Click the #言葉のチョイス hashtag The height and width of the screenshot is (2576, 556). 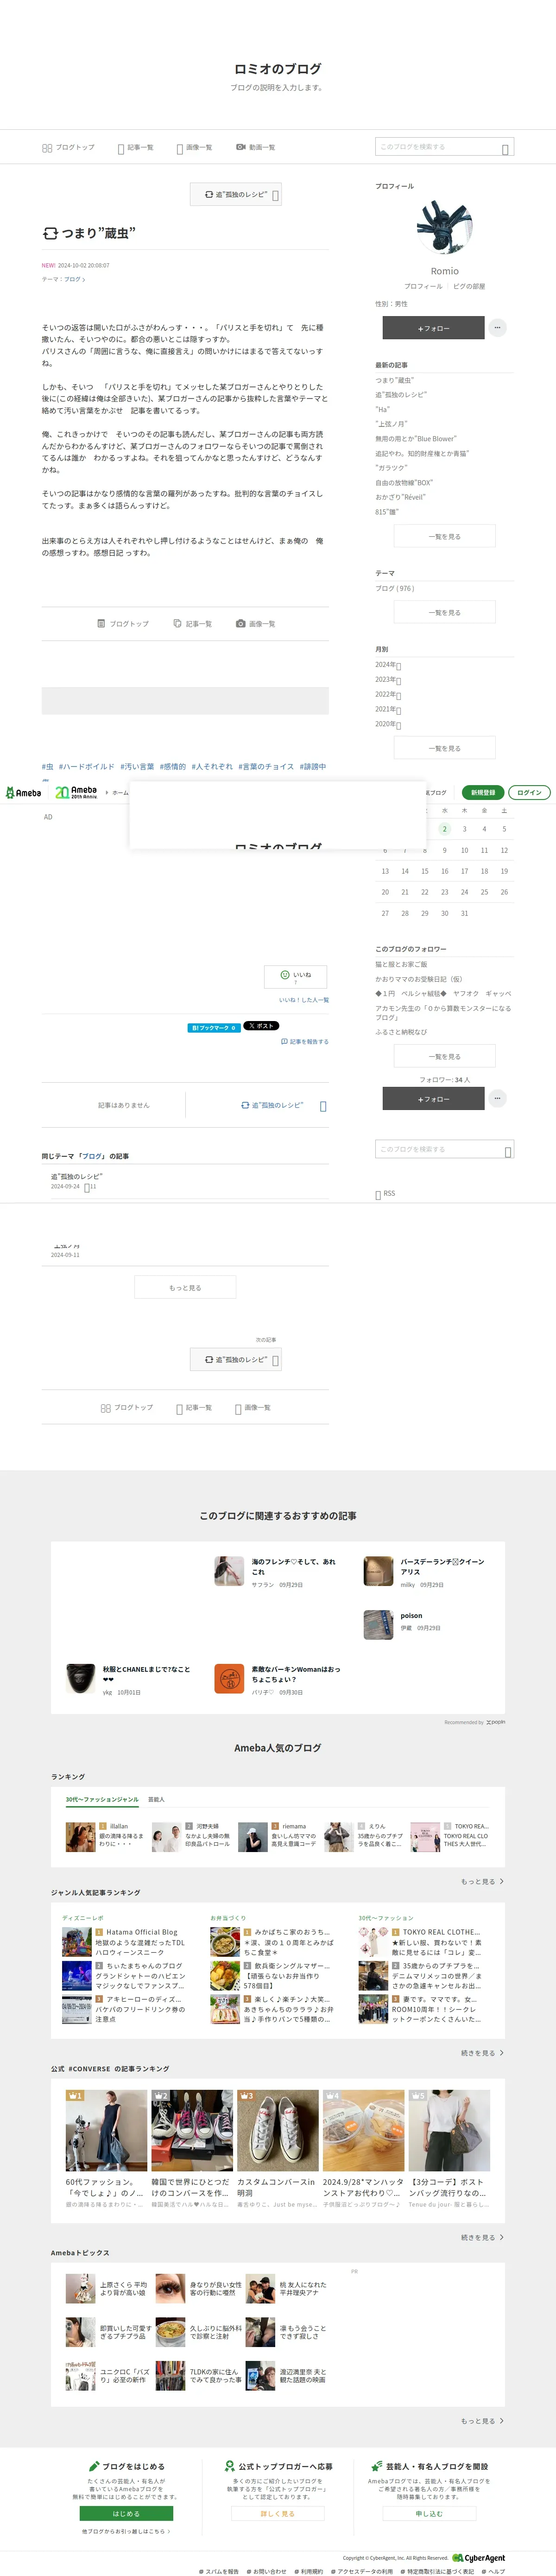pos(266,766)
